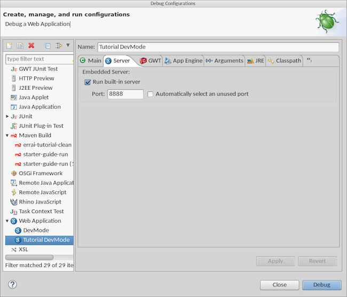Open the filter toolbar dropdown arrow

68,45
